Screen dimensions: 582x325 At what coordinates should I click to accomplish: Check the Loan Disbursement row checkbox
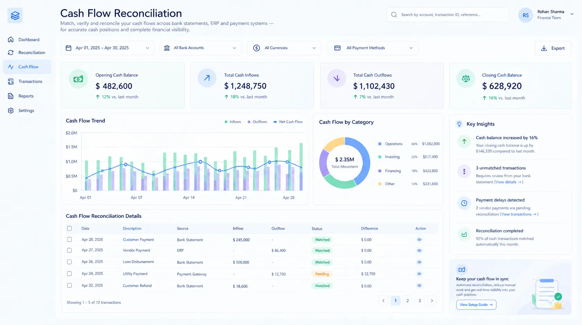[69, 262]
